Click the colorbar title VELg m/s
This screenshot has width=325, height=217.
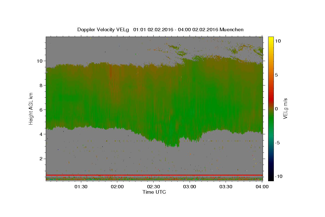coord(285,108)
